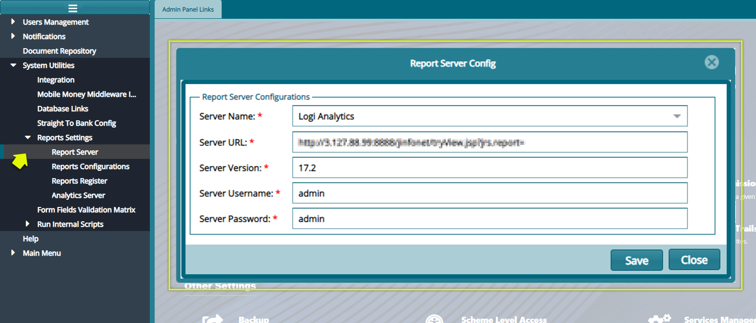Go to Database Links
The height and width of the screenshot is (323, 756).
click(63, 109)
